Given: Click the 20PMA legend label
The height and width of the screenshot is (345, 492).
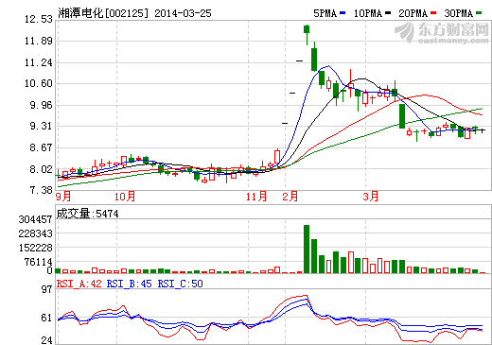Looking at the screenshot, I should coord(413,13).
